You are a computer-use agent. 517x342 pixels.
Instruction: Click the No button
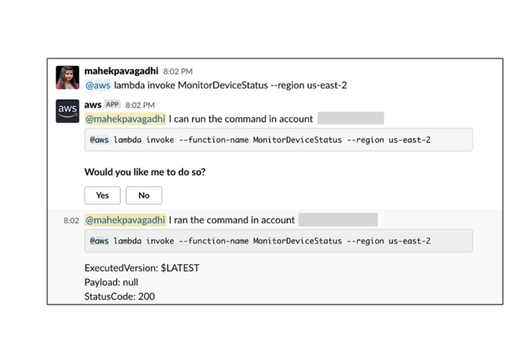(144, 195)
